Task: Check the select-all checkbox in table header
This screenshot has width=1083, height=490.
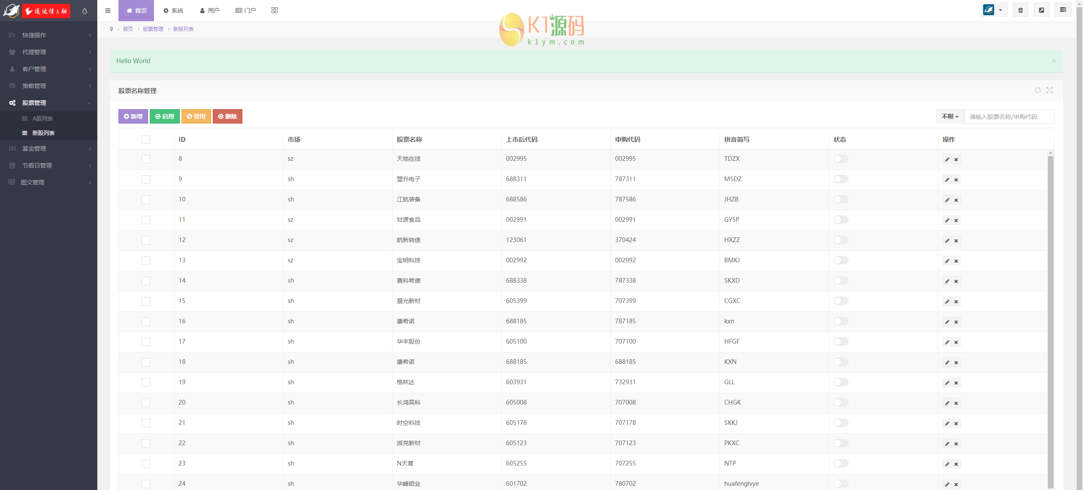Action: coord(146,140)
